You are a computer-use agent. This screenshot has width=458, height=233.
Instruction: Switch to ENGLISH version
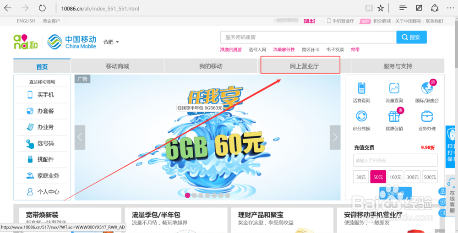[x=26, y=21]
